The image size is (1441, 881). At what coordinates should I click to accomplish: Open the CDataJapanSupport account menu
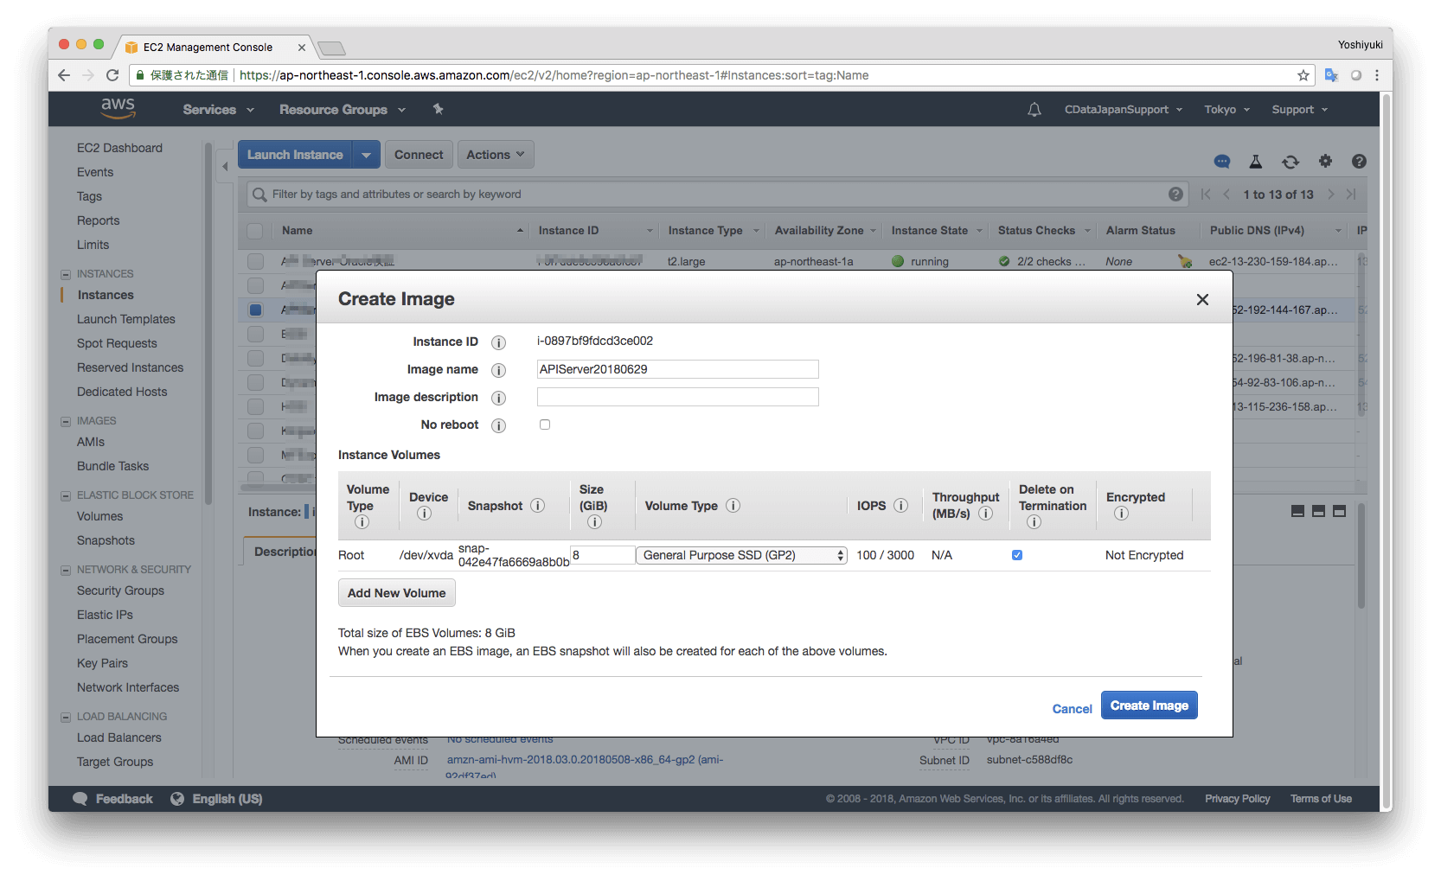[1124, 110]
